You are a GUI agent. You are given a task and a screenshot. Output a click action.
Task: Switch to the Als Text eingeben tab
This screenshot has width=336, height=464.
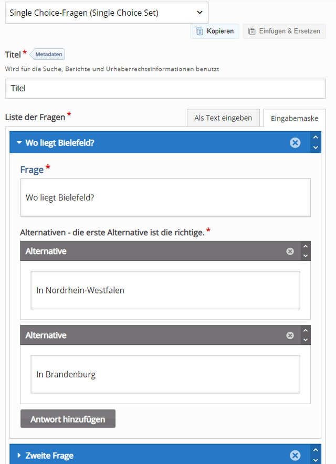click(223, 118)
